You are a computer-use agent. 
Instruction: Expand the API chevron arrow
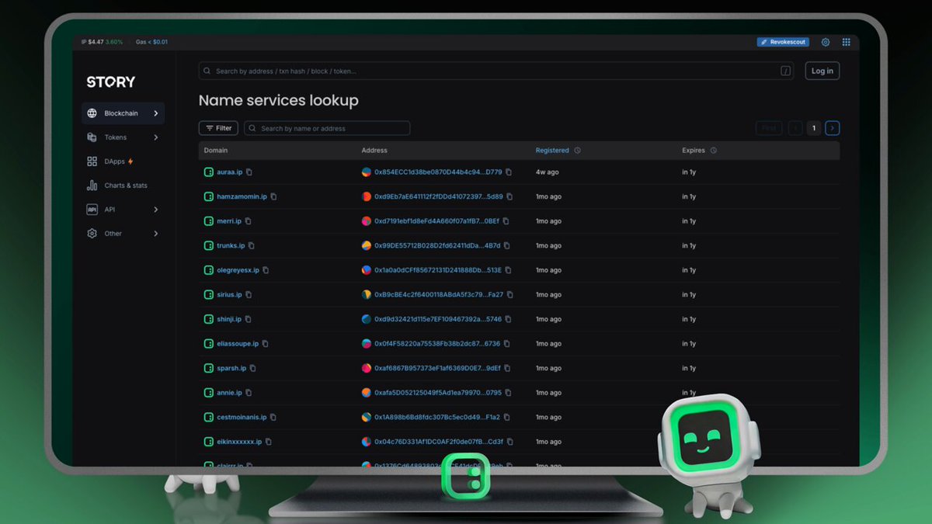(156, 210)
